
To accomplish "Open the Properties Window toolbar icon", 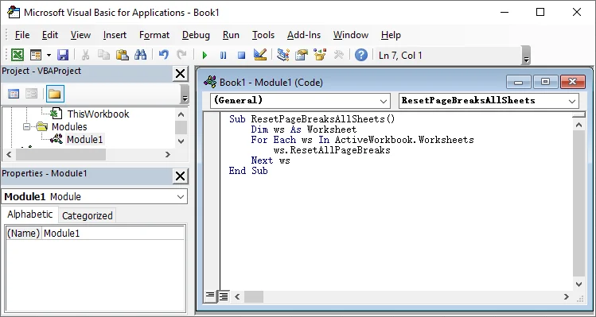I will pos(302,55).
